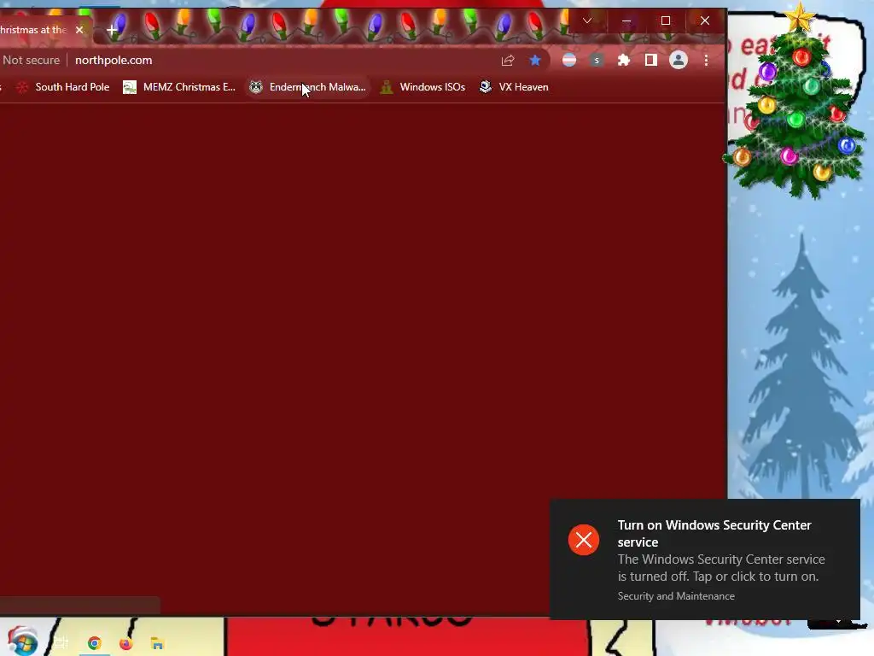Select the northpole.com address bar
Screen dimensions: 874x656
click(x=114, y=60)
